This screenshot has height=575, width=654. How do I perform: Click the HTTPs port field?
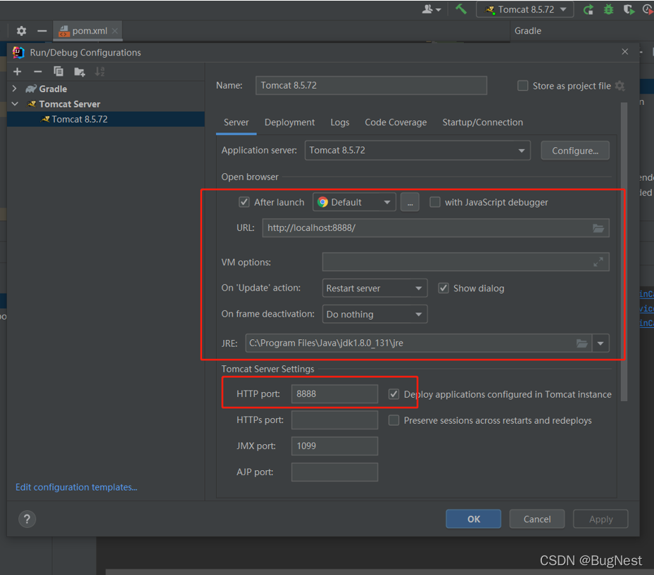pyautogui.click(x=334, y=420)
